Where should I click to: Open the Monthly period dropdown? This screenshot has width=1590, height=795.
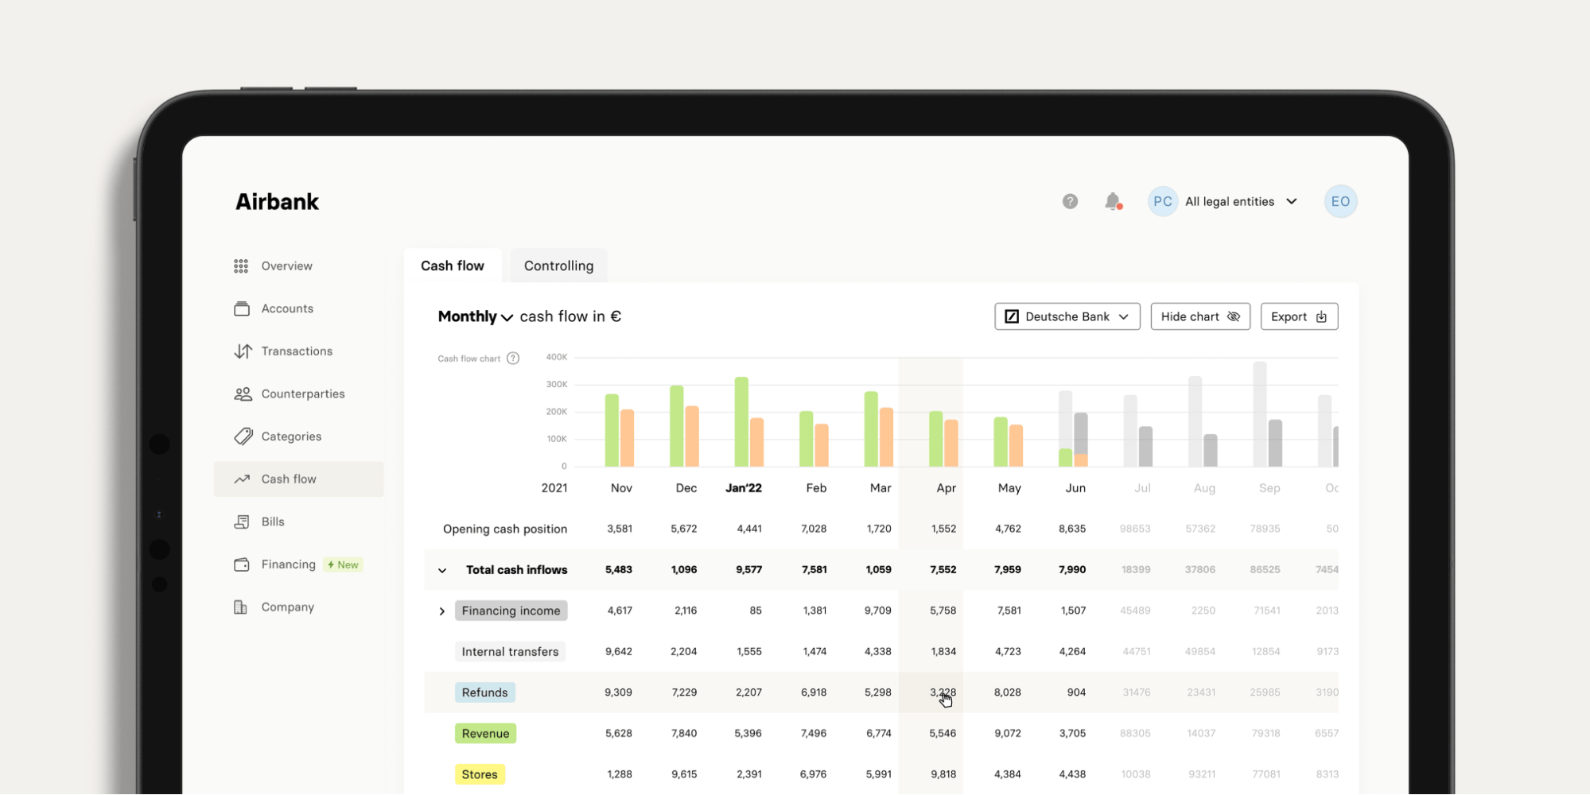(475, 316)
